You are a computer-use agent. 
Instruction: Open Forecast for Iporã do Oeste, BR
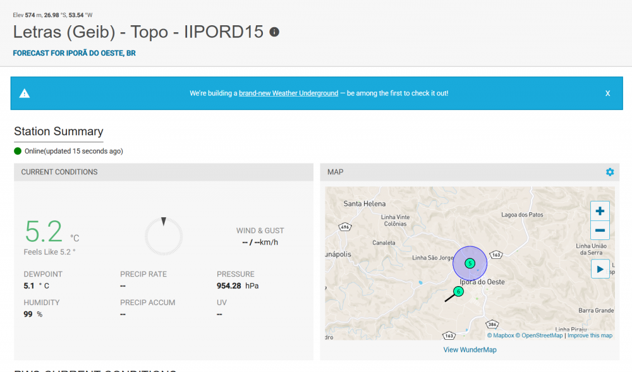tap(74, 53)
